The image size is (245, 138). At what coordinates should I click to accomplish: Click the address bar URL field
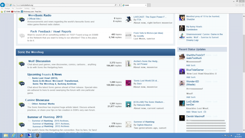(x=62, y=5)
